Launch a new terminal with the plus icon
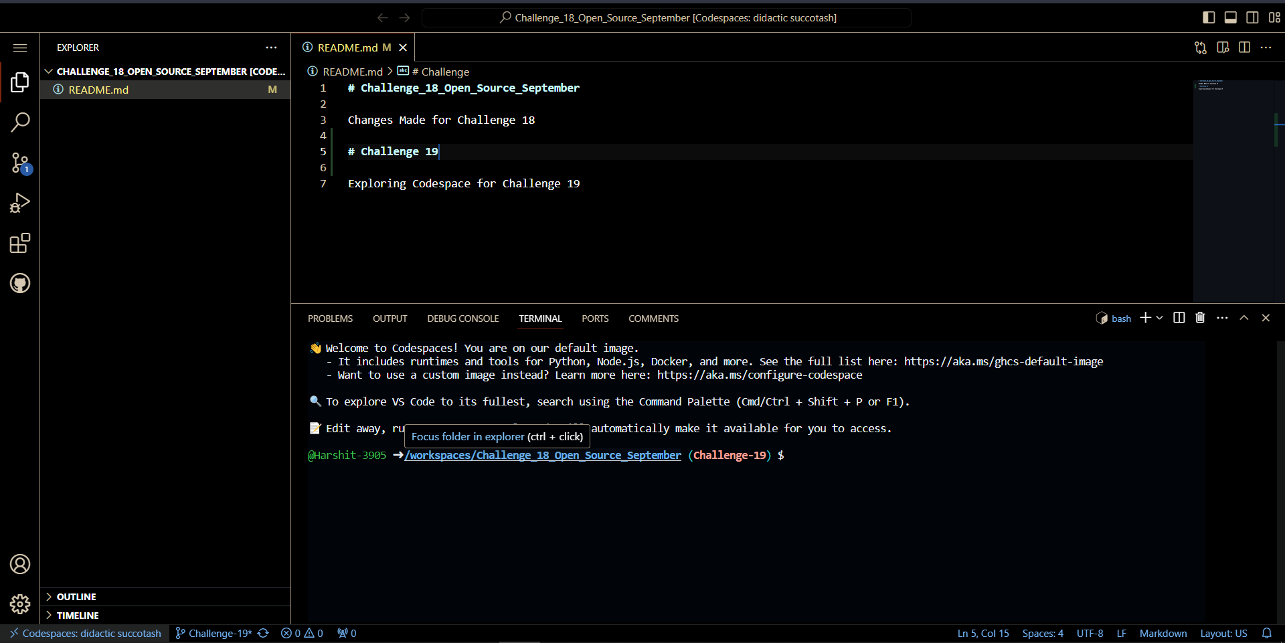This screenshot has height=643, width=1285. [x=1146, y=318]
